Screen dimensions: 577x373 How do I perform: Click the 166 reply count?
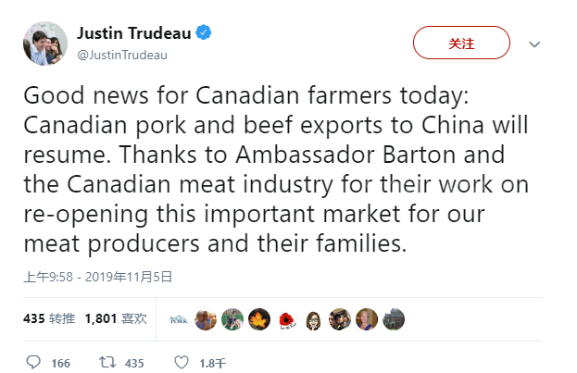pyautogui.click(x=60, y=363)
